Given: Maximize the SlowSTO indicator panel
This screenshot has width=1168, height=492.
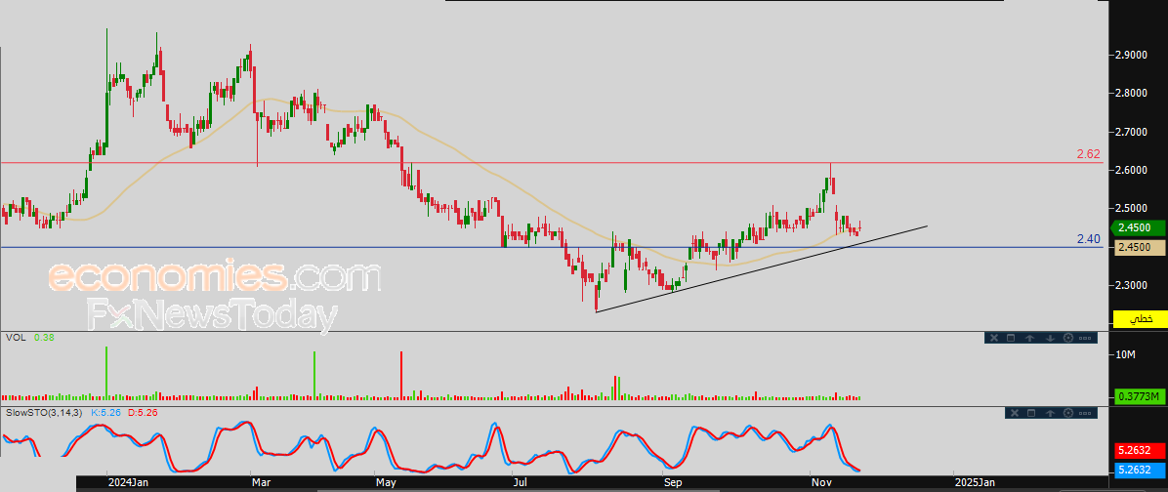Looking at the screenshot, I should [x=1031, y=413].
